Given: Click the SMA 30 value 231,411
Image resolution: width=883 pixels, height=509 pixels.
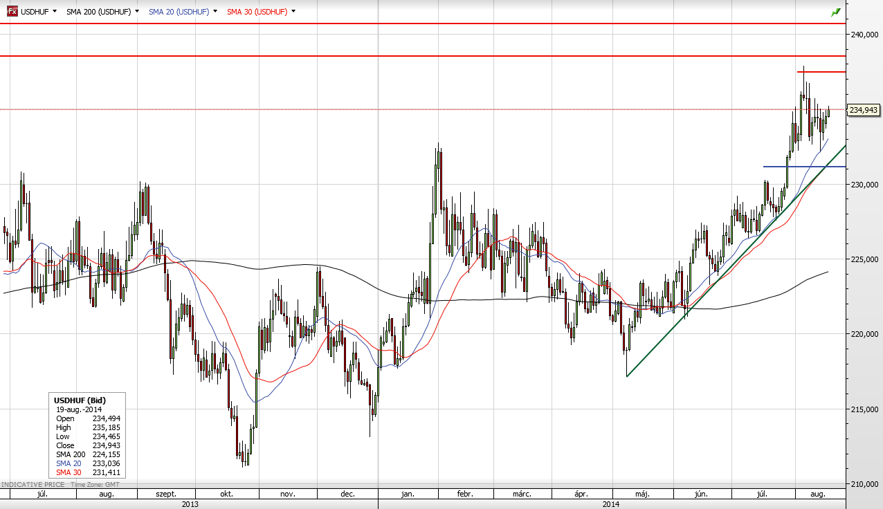Looking at the screenshot, I should pos(107,472).
